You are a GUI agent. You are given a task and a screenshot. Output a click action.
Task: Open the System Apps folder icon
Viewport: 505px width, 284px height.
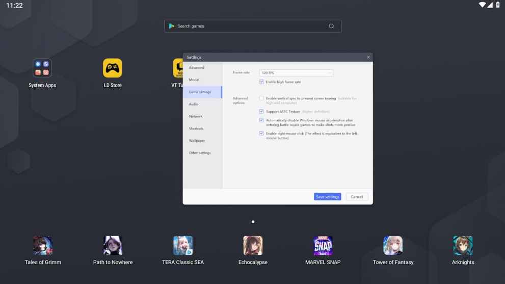(42, 68)
